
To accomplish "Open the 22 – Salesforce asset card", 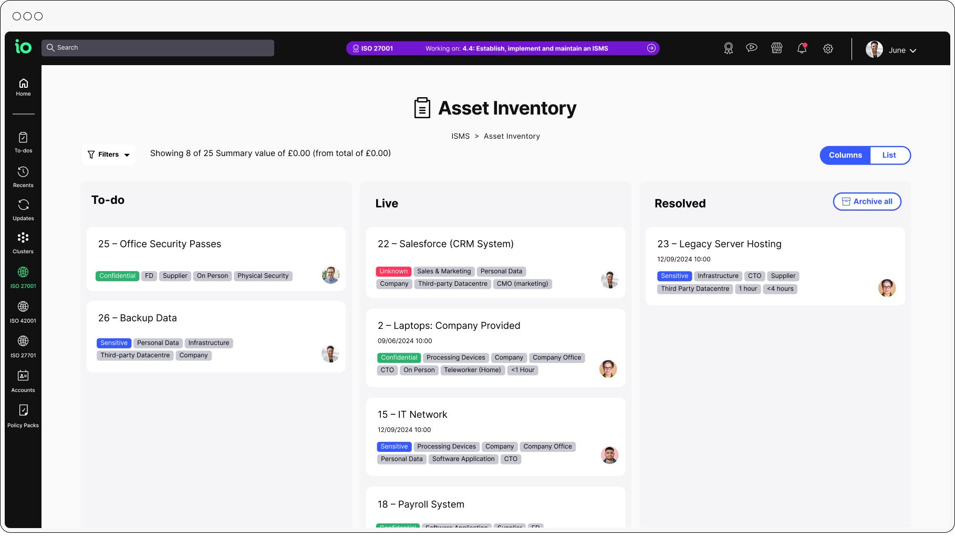I will click(x=445, y=244).
